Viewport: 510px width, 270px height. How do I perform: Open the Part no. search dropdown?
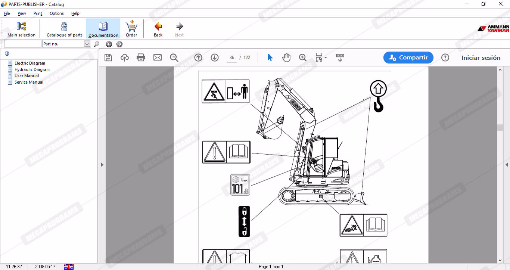tap(87, 44)
